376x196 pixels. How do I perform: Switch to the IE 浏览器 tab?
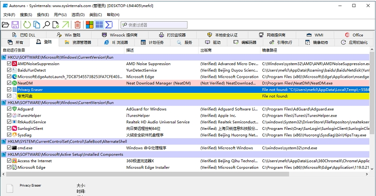coord(116,42)
